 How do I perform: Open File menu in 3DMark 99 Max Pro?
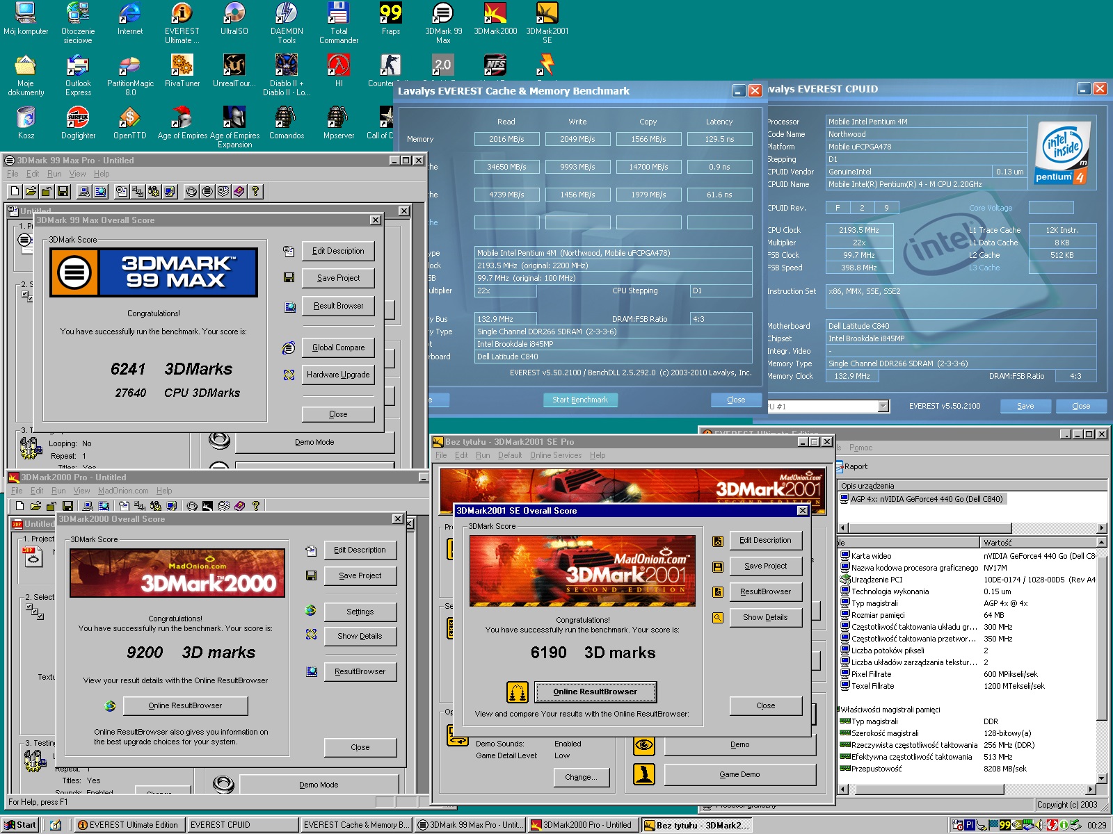click(13, 174)
